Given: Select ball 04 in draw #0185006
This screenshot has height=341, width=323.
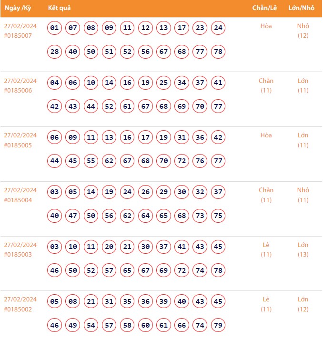Looking at the screenshot, I should [x=55, y=83].
